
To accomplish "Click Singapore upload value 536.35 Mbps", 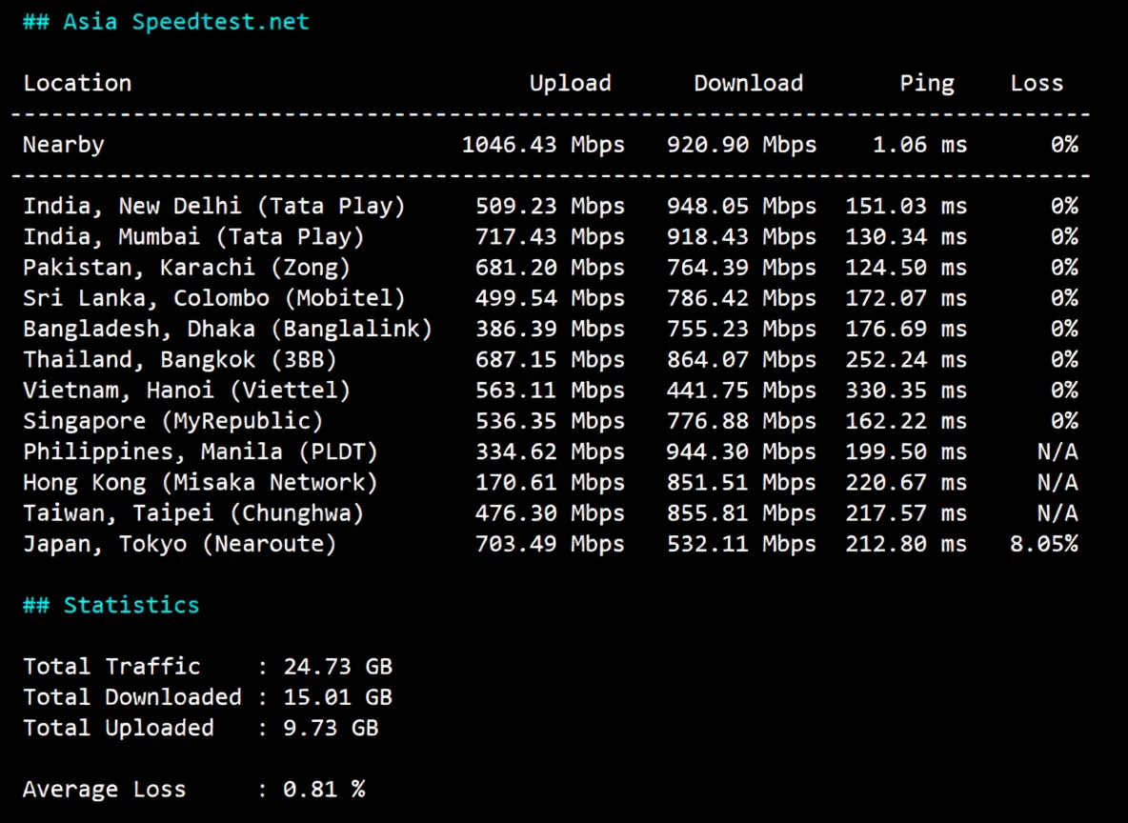I will (550, 421).
